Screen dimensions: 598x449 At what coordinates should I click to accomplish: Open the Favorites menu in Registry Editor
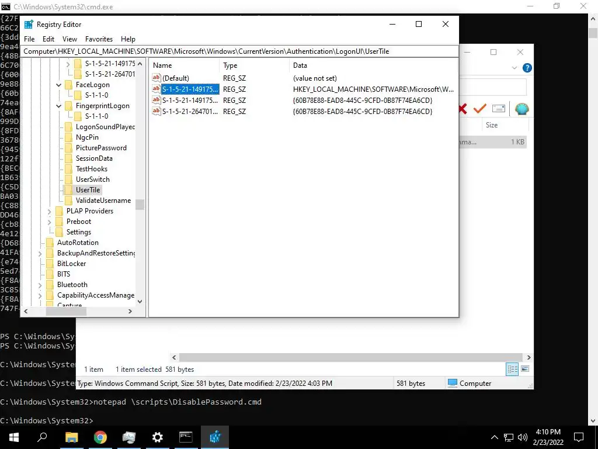pos(99,39)
